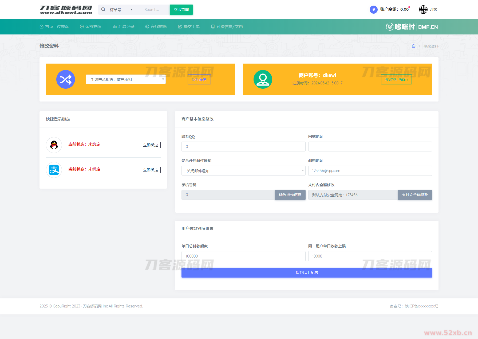
Task: Open the user avatar menu
Action: pos(423,10)
